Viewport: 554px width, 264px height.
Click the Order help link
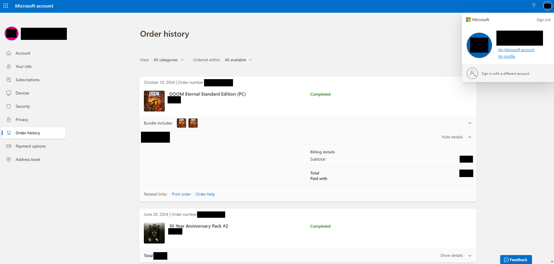pos(205,194)
